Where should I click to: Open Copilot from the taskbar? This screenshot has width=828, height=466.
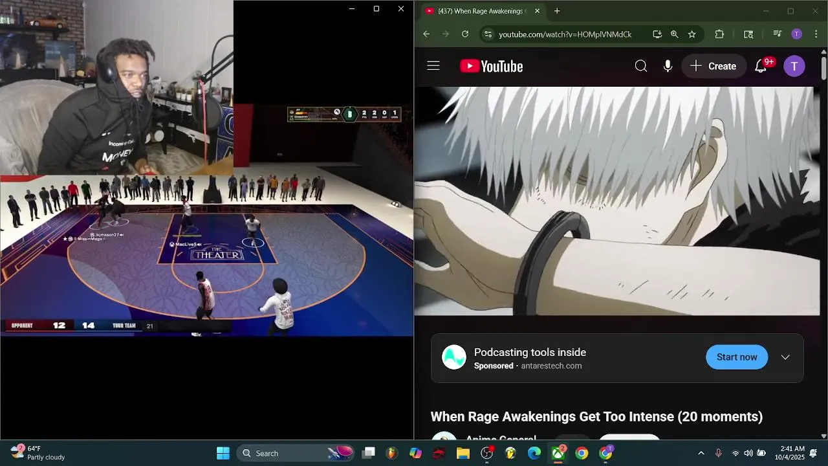(x=415, y=453)
